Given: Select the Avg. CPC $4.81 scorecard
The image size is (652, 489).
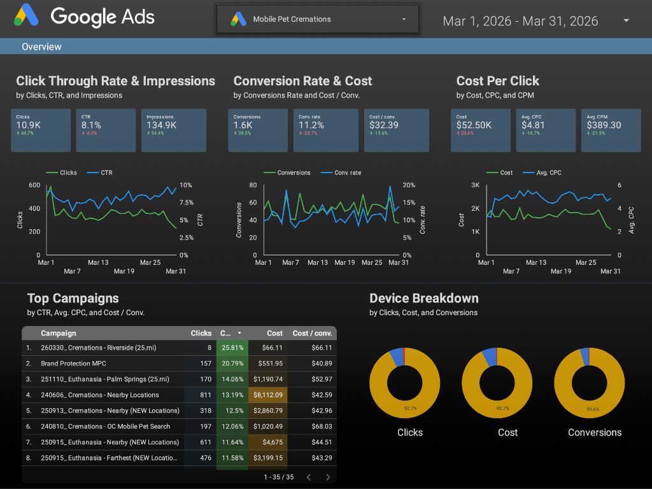Looking at the screenshot, I should click(x=546, y=130).
